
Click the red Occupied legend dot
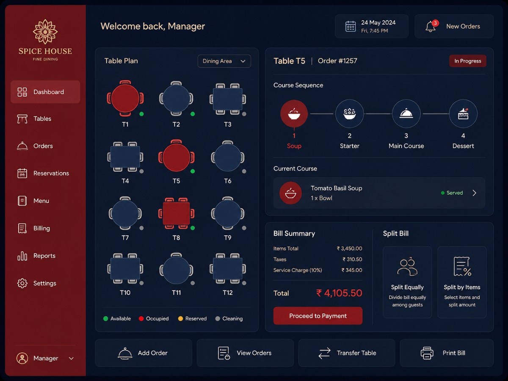click(141, 318)
